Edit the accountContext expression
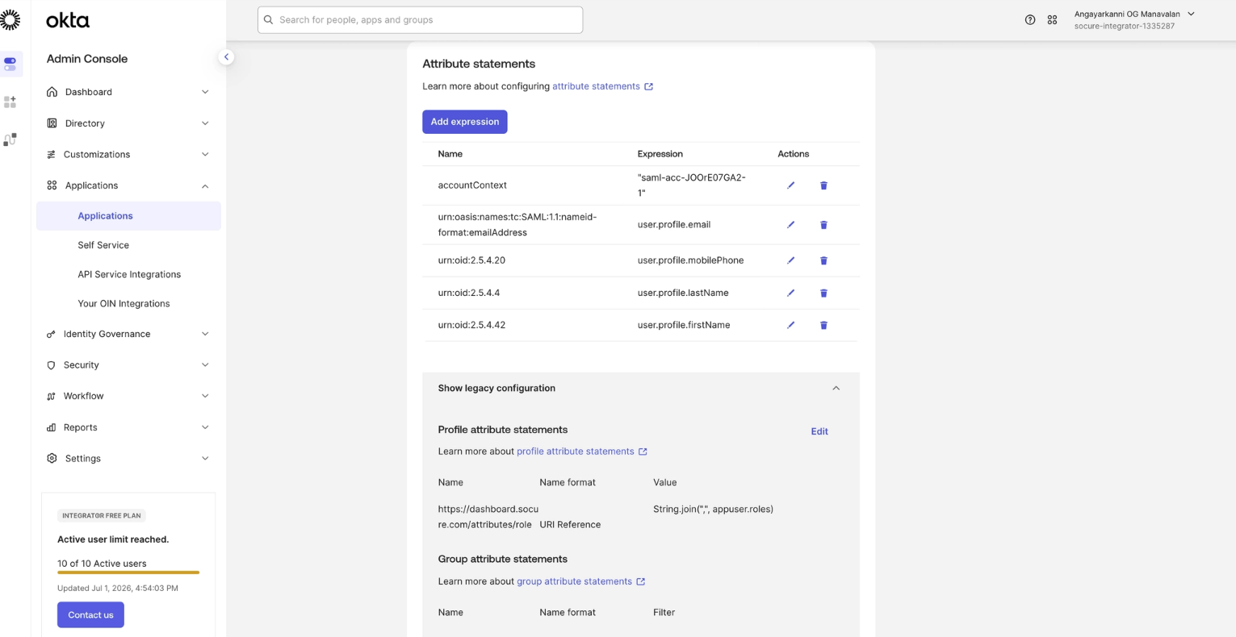 pos(790,185)
